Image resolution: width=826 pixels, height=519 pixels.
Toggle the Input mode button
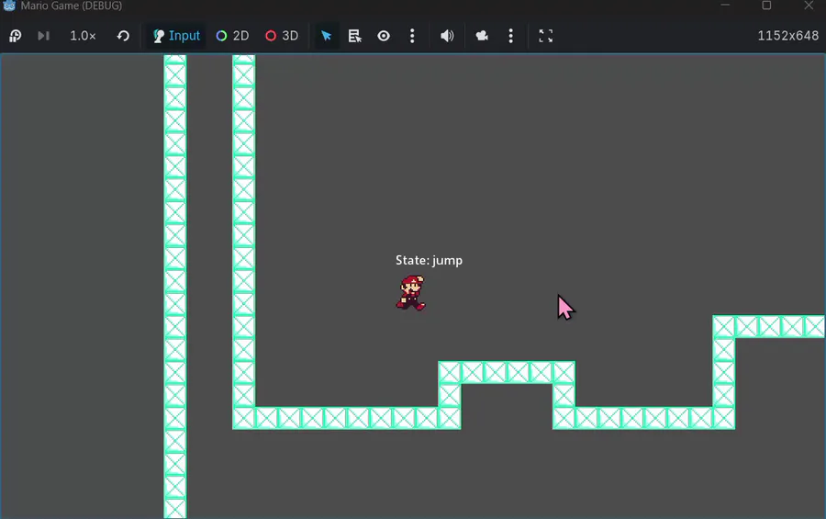(176, 36)
